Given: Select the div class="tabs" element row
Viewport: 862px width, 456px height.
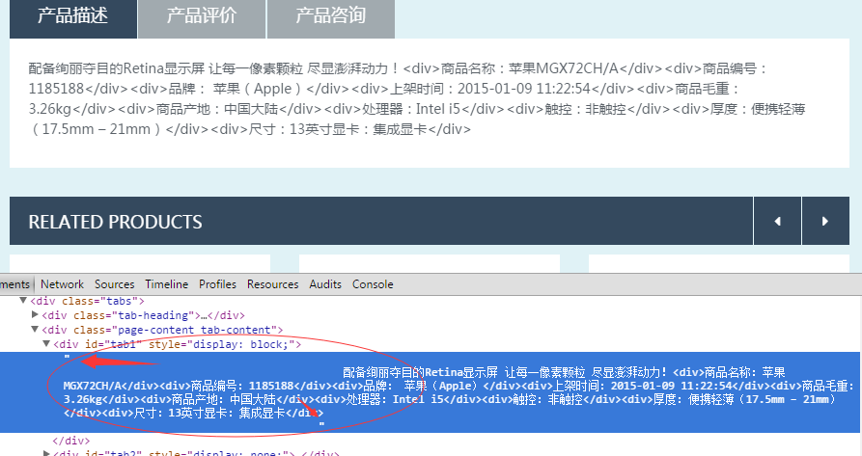Looking at the screenshot, I should click(x=88, y=301).
